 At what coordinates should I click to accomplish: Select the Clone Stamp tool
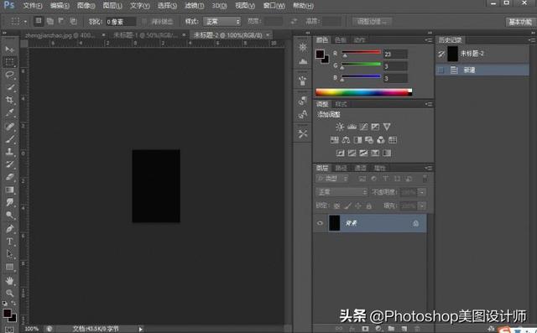coord(9,152)
